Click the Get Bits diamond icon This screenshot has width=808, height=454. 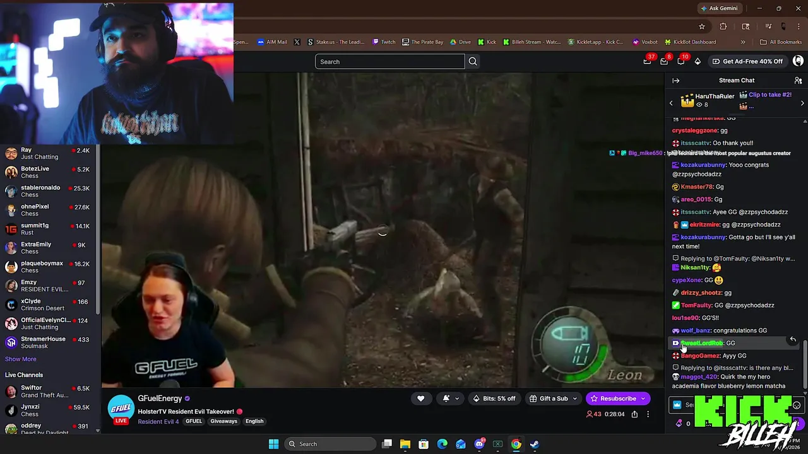[698, 61]
